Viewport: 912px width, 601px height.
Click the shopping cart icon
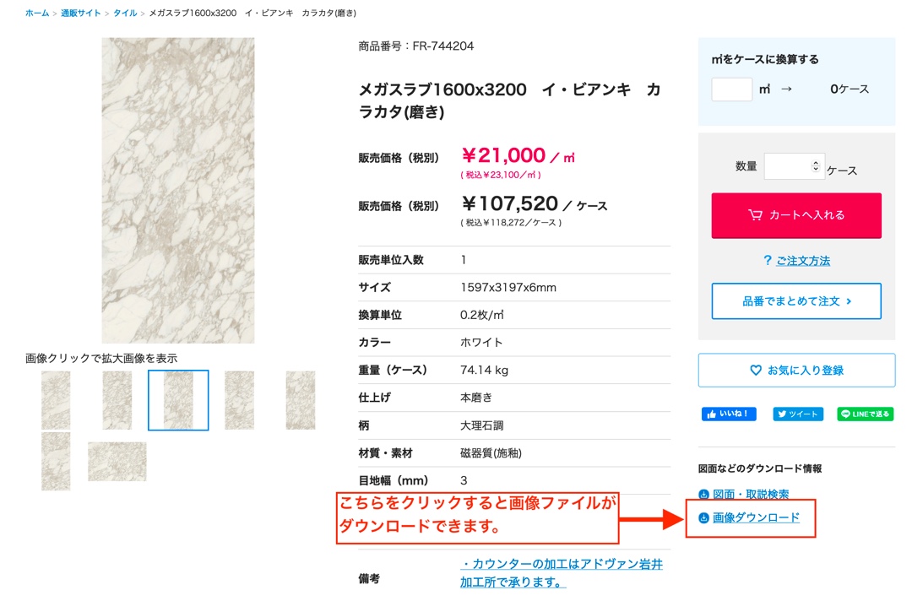point(755,215)
